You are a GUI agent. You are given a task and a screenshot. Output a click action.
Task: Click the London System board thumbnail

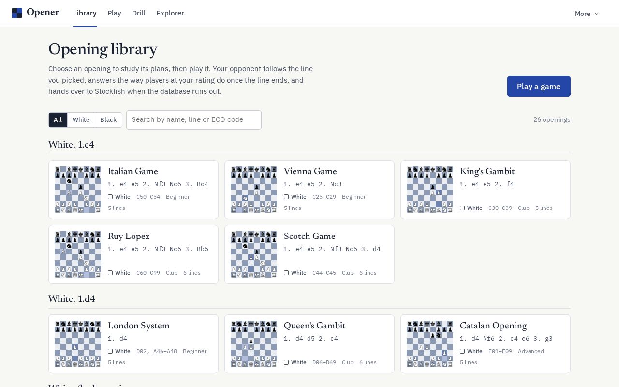[78, 344]
